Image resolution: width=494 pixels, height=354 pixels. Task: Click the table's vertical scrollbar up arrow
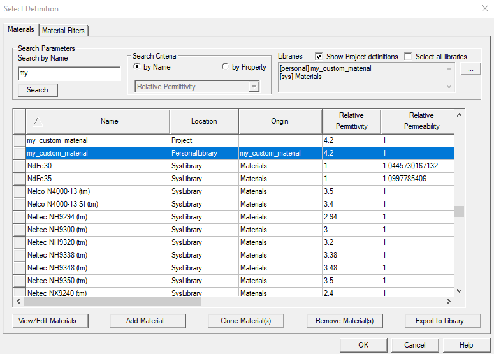(x=459, y=115)
